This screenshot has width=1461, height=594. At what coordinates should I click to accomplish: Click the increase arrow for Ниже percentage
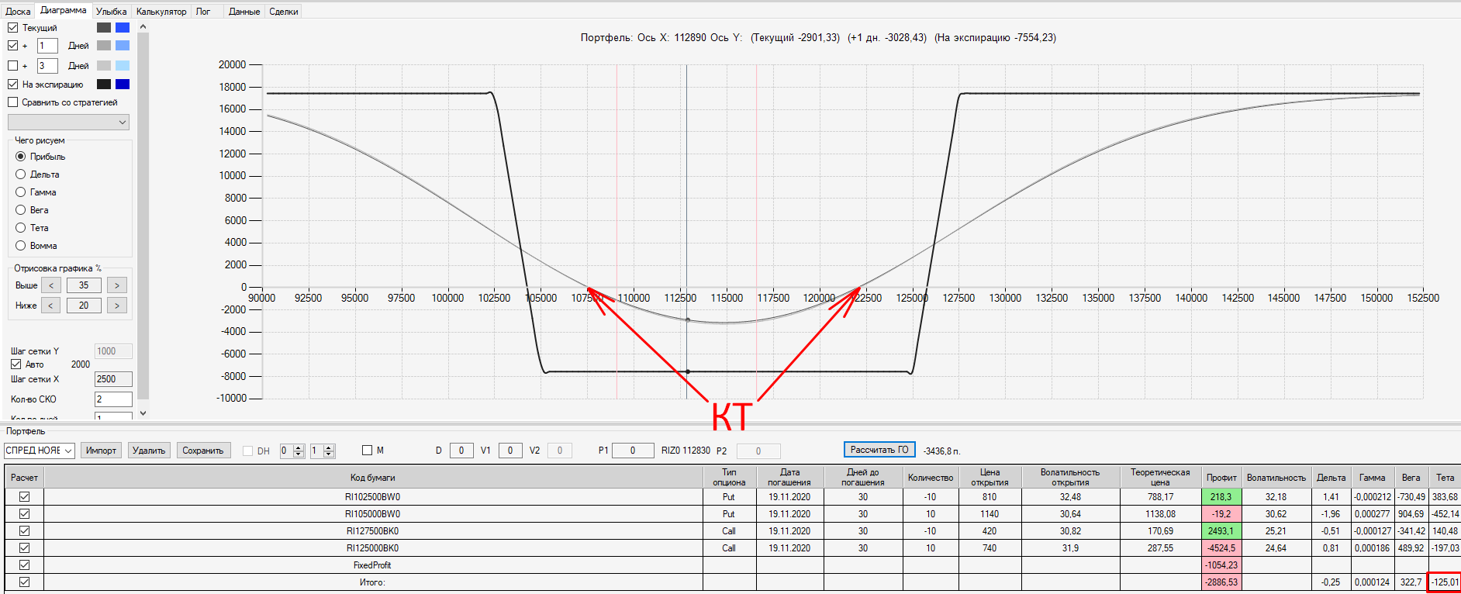pyautogui.click(x=117, y=306)
